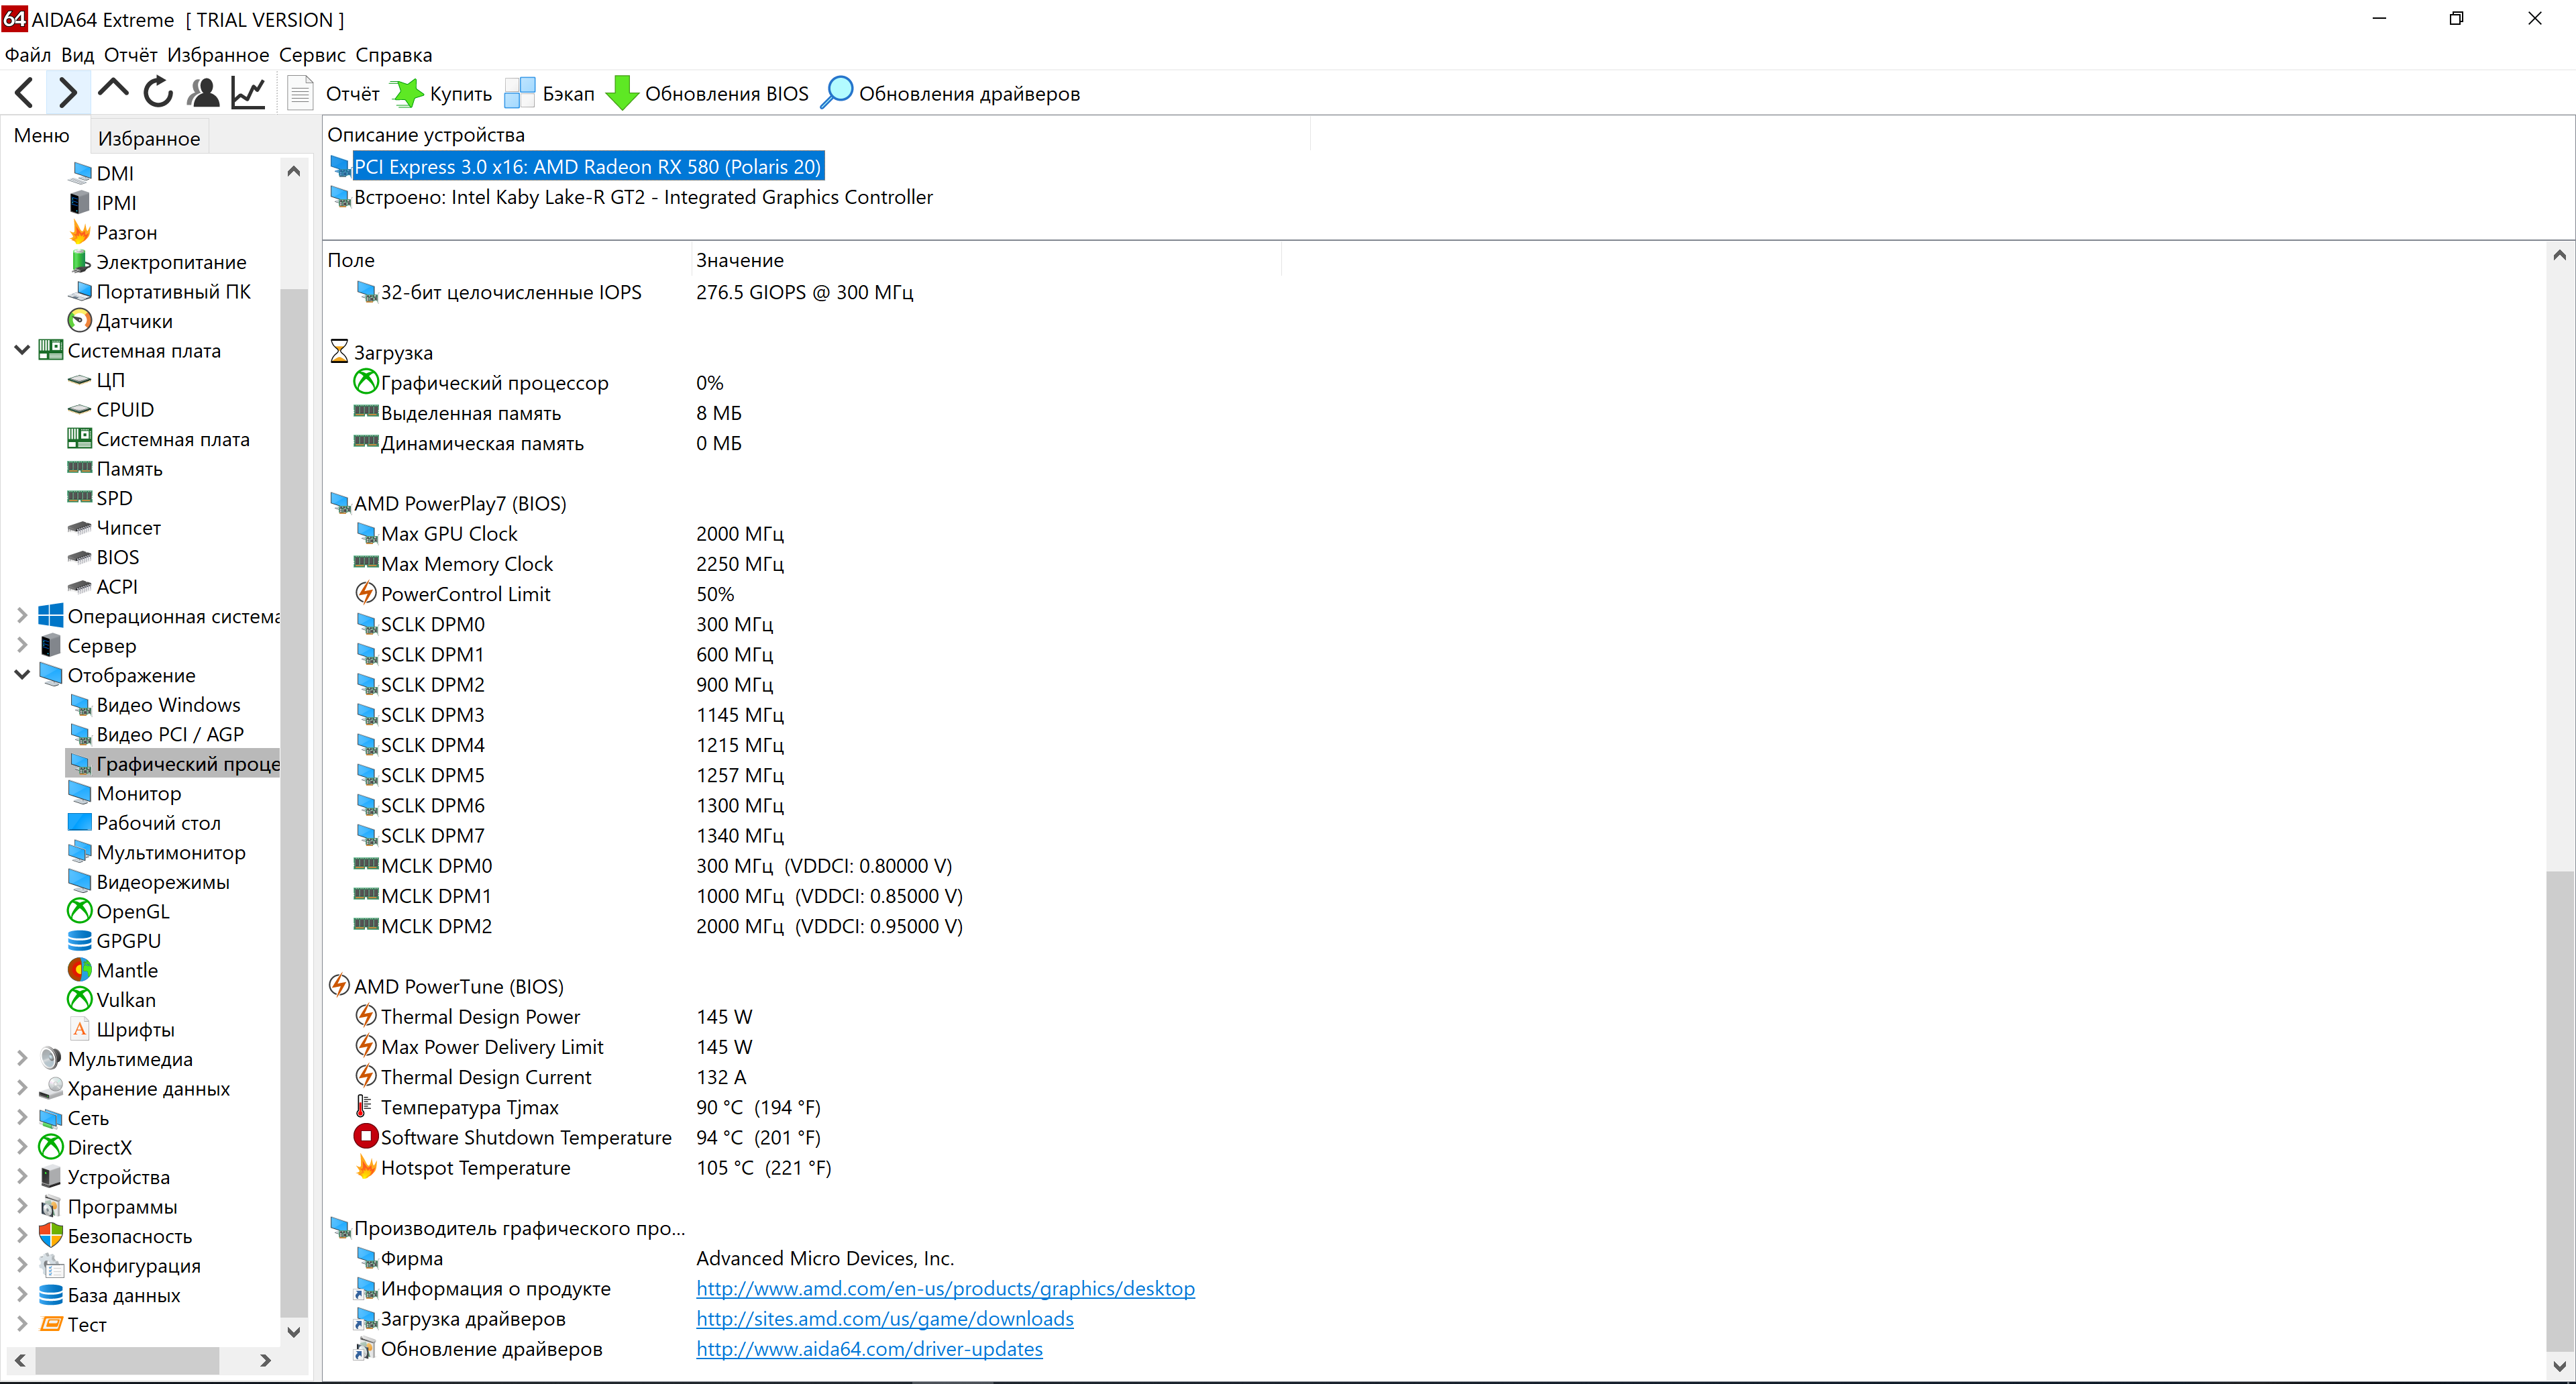Open the amd.com products graphics desktop link

point(945,1288)
